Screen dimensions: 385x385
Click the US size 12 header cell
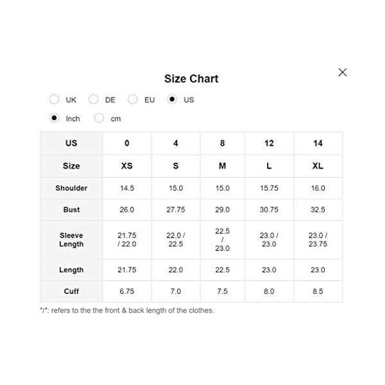pyautogui.click(x=269, y=143)
